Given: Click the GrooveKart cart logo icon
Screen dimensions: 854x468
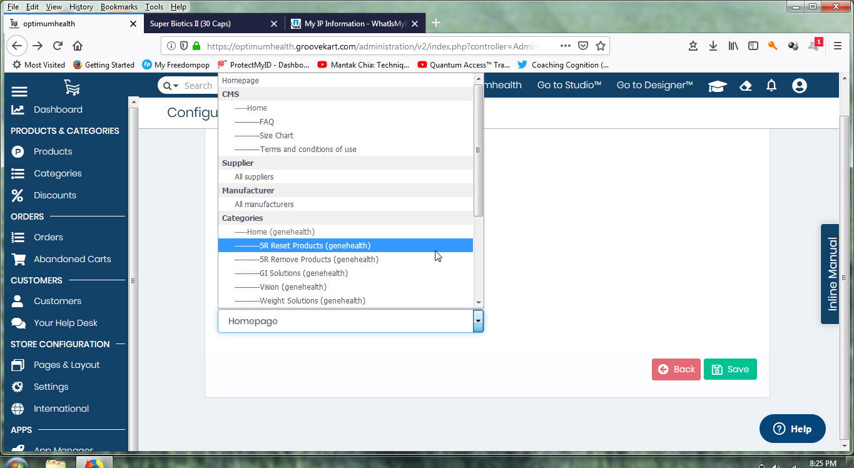Looking at the screenshot, I should (x=72, y=88).
